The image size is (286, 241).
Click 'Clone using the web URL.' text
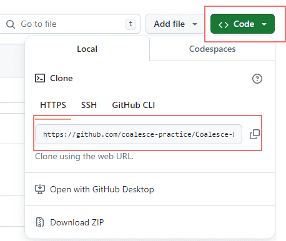click(x=84, y=156)
